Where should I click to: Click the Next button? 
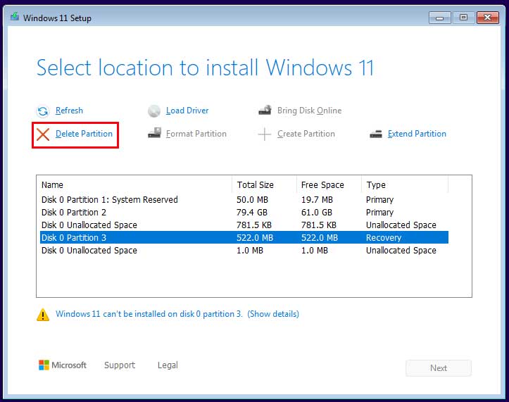tap(439, 368)
